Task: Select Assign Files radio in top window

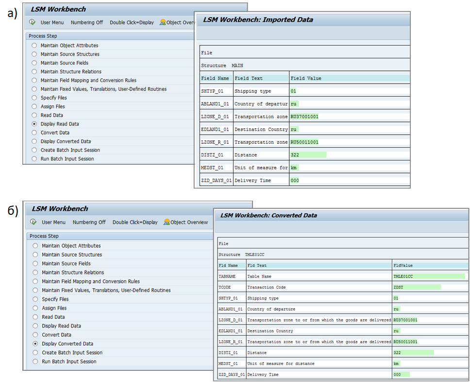Action: click(34, 106)
